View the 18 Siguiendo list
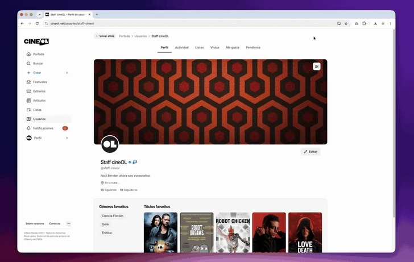Screen dimensions: 414x262 109,190
